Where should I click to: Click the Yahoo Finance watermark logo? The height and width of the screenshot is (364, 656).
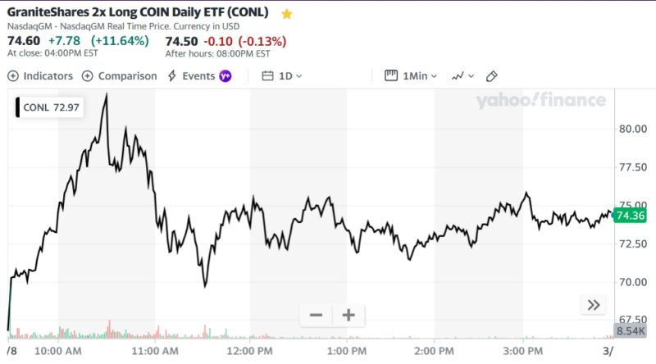(x=540, y=101)
